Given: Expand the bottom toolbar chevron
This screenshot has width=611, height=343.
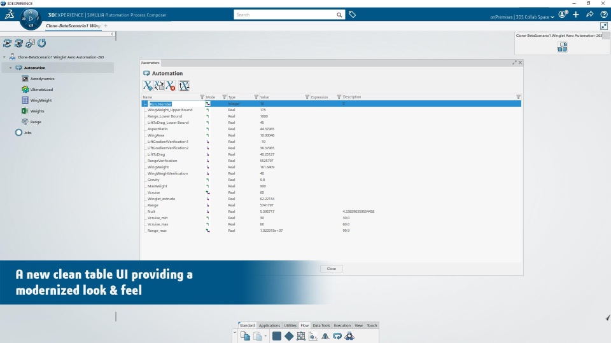Looking at the screenshot, I should [x=235, y=332].
